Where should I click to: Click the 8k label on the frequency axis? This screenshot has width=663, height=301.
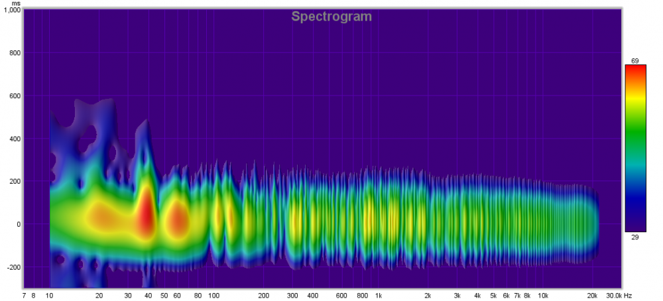527,296
